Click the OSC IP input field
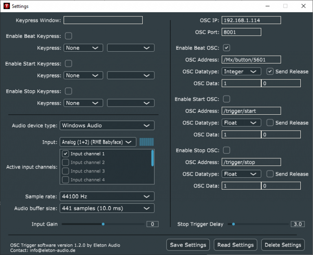Viewport: 313px width, 255px height. 251,20
